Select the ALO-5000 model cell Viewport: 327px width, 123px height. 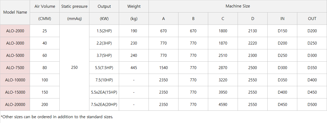click(x=15, y=55)
